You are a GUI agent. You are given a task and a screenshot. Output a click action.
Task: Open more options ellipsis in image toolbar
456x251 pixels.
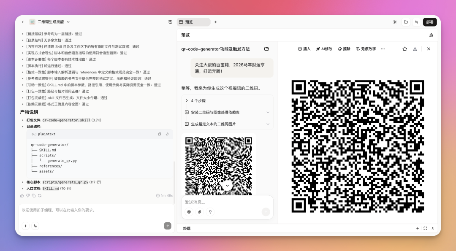(x=383, y=49)
